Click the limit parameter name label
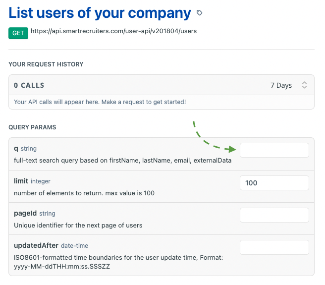 (21, 181)
